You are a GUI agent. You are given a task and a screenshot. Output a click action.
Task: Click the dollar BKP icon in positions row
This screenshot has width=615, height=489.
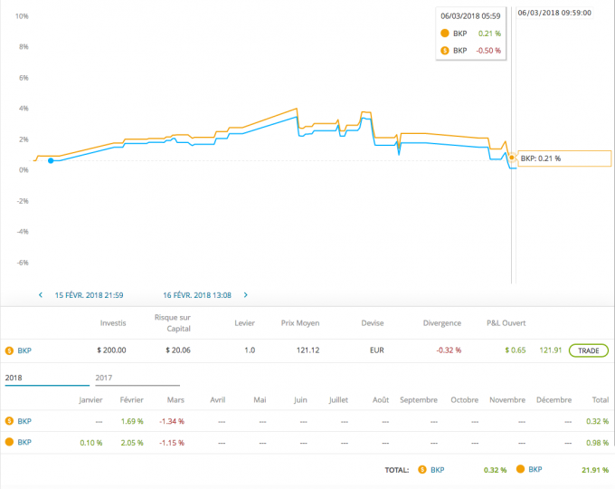tap(9, 350)
